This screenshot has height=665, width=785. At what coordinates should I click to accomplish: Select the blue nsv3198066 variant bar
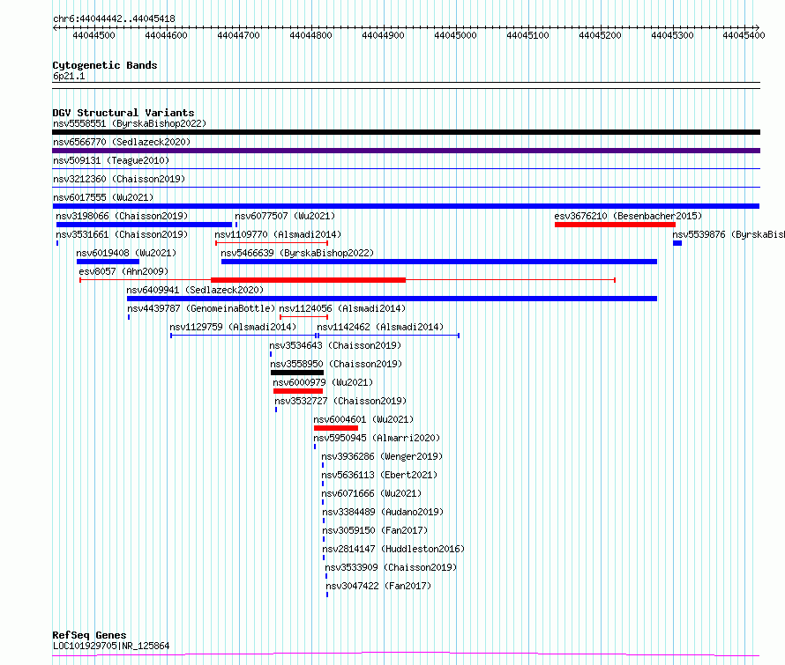(x=144, y=225)
